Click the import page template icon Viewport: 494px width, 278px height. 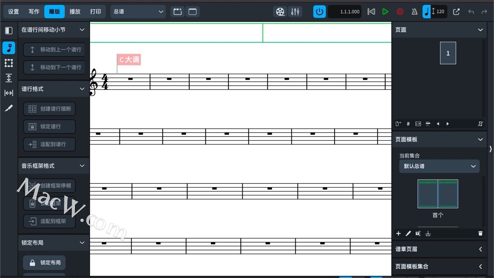[428, 234]
